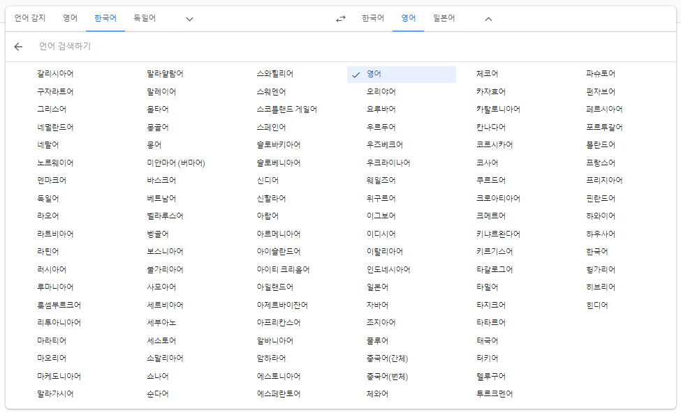This screenshot has width=681, height=415.
Task: Select 독일어 in the language grid
Action: tap(47, 199)
